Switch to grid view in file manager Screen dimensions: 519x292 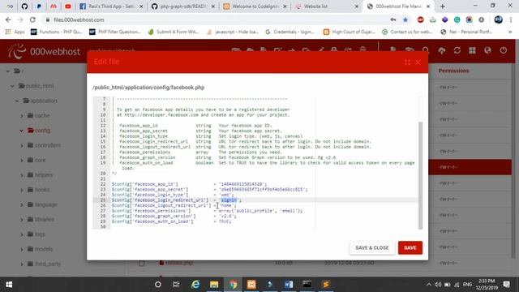click(x=472, y=50)
